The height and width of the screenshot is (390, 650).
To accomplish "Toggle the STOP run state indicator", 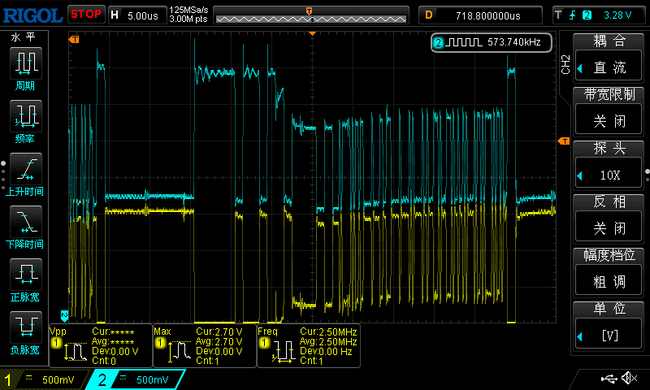I will point(85,14).
